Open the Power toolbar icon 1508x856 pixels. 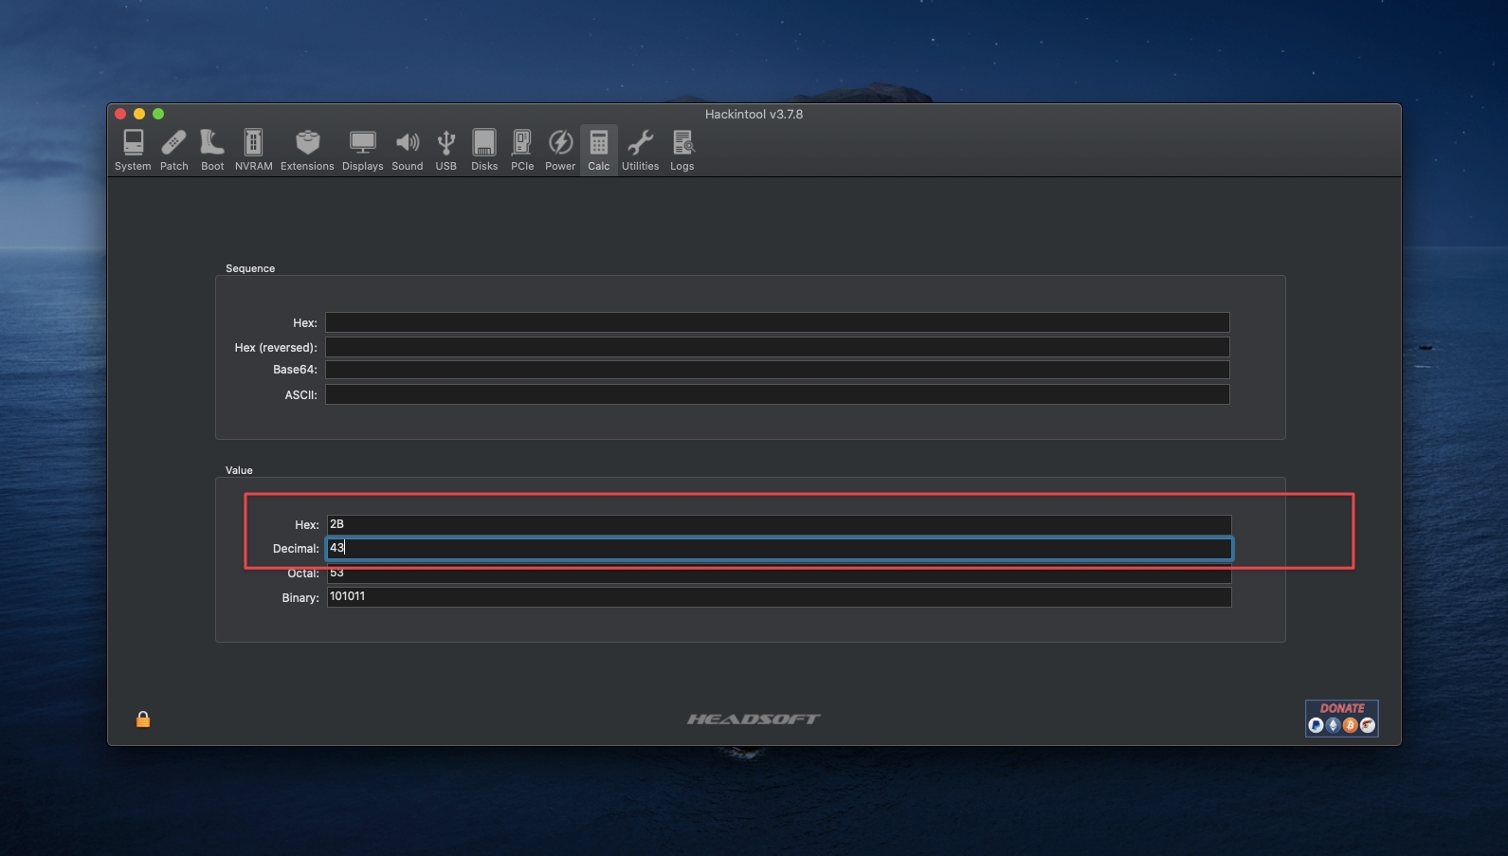point(560,150)
